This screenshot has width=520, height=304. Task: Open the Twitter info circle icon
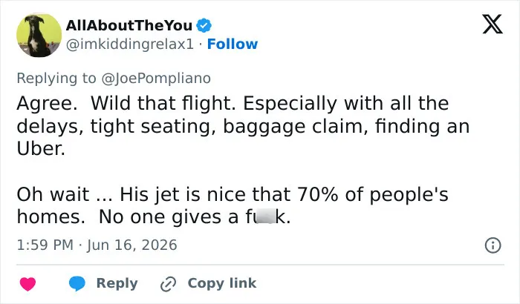tap(493, 245)
